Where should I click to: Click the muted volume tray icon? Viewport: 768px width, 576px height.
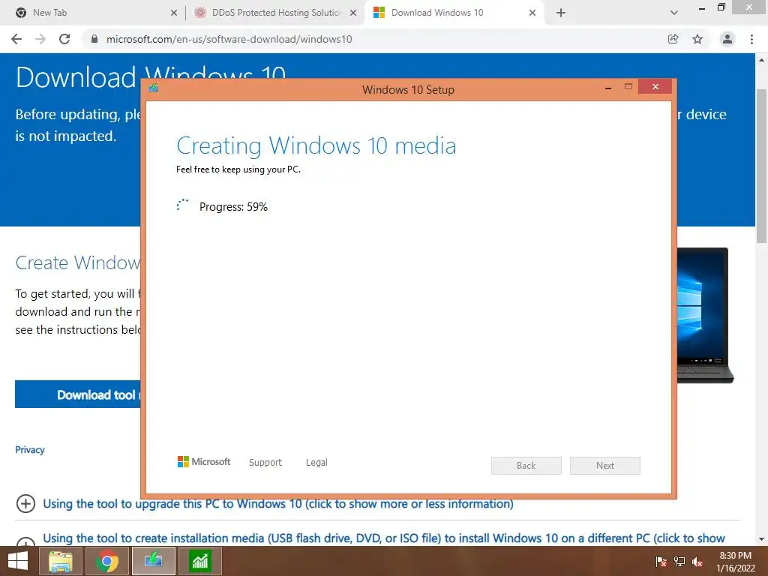(697, 562)
